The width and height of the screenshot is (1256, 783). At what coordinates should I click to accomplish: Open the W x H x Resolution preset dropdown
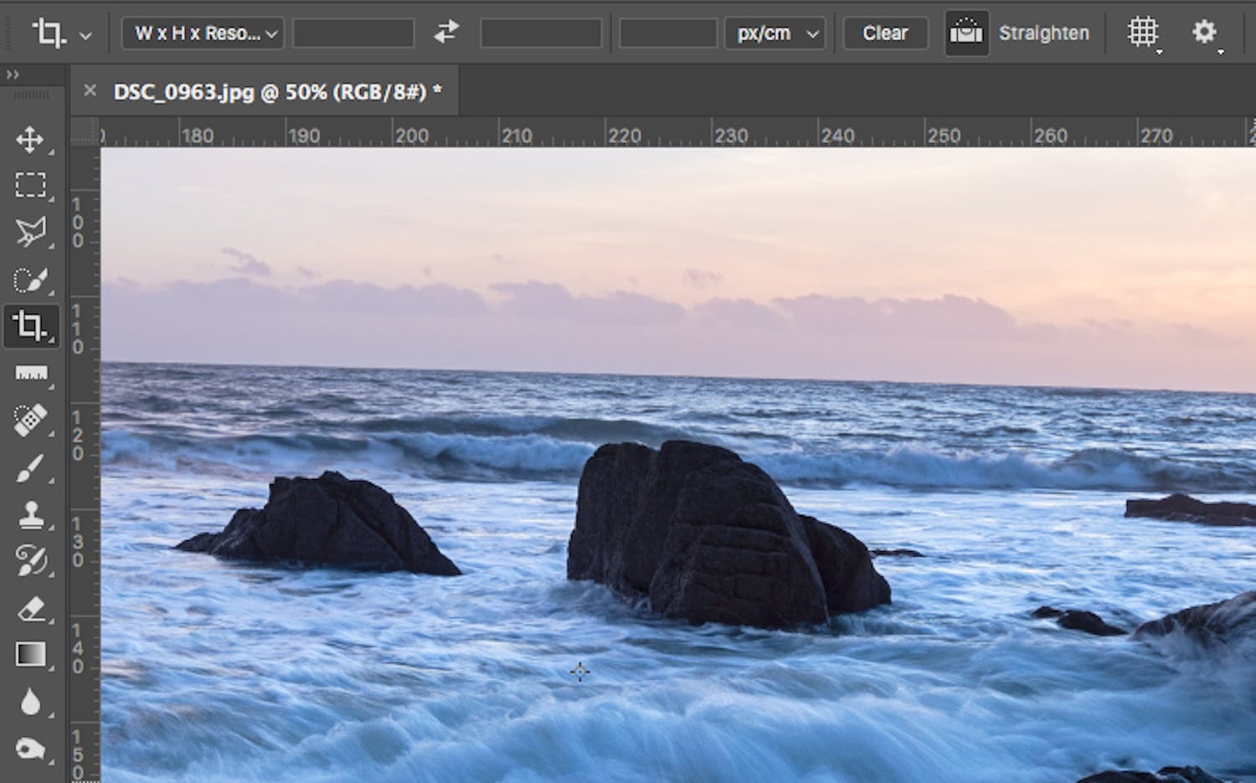202,33
